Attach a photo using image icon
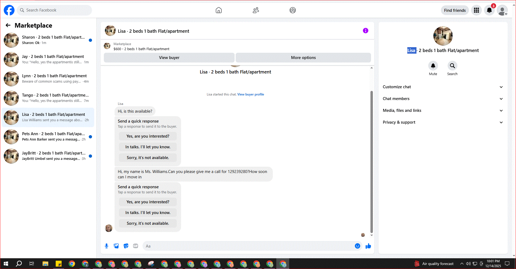Viewport: 516px width, 269px height. pos(116,246)
